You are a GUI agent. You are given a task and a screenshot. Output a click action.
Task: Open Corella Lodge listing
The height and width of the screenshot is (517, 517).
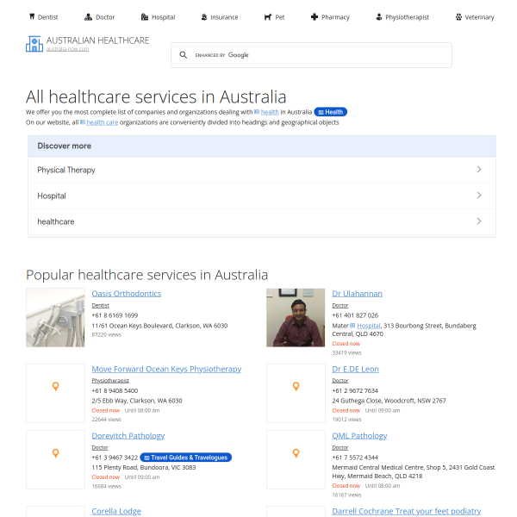116,511
